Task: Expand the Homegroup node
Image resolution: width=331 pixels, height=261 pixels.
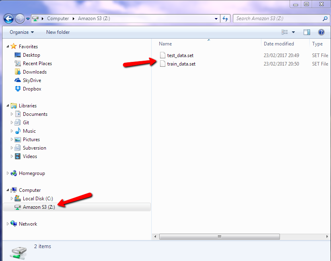Action: pyautogui.click(x=8, y=173)
